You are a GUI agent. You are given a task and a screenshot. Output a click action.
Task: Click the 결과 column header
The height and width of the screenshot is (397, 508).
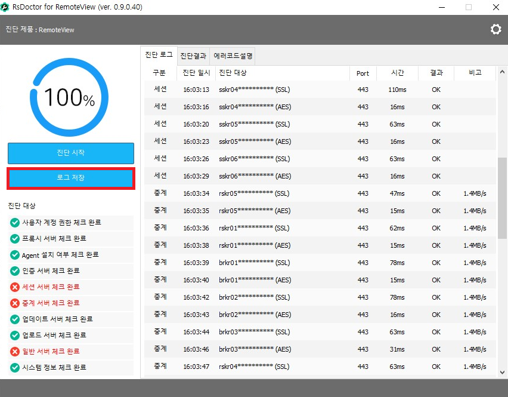point(436,73)
